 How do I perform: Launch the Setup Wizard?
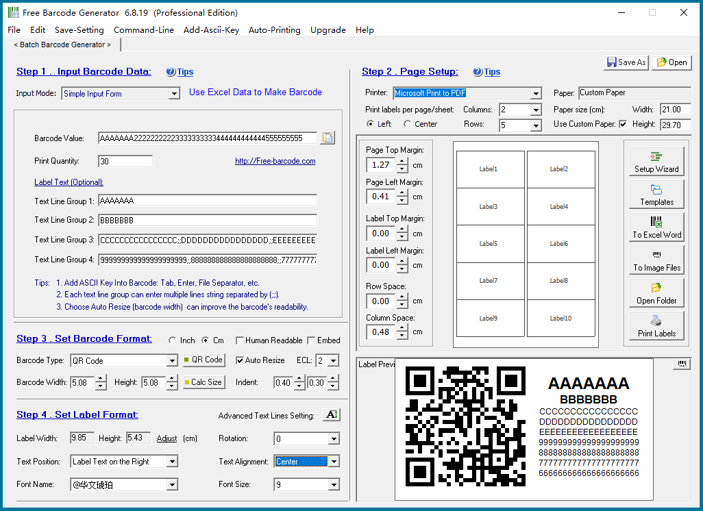656,162
